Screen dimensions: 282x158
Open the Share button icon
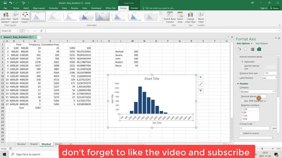pos(274,8)
